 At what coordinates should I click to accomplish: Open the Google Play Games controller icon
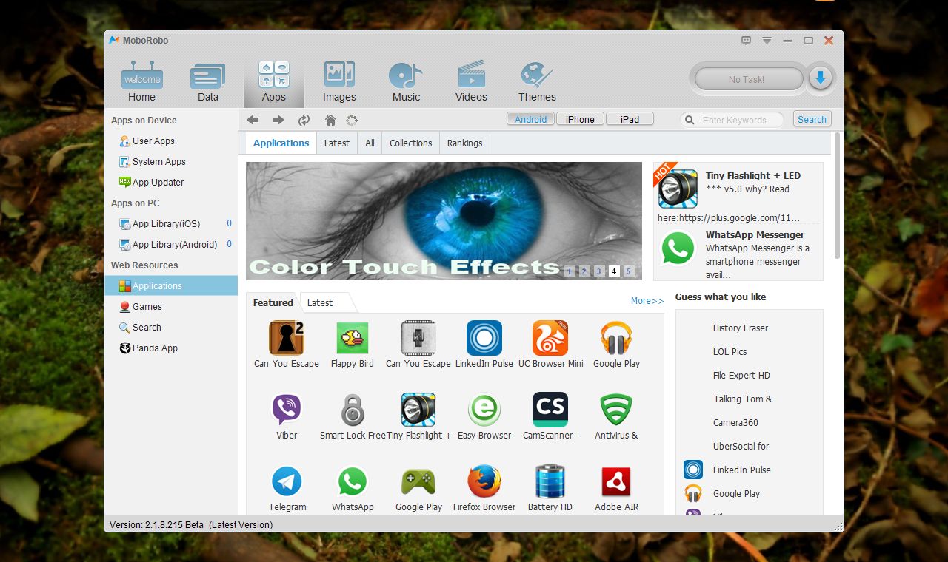pyautogui.click(x=418, y=489)
